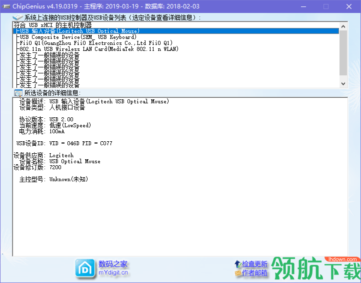Image resolution: width=361 pixels, height=283 pixels.
Task: Click the 协议版本 USB 2.00 line
Action: click(x=46, y=119)
